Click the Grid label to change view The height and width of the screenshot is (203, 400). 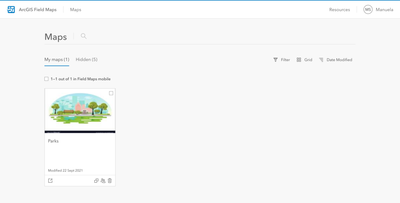click(308, 60)
